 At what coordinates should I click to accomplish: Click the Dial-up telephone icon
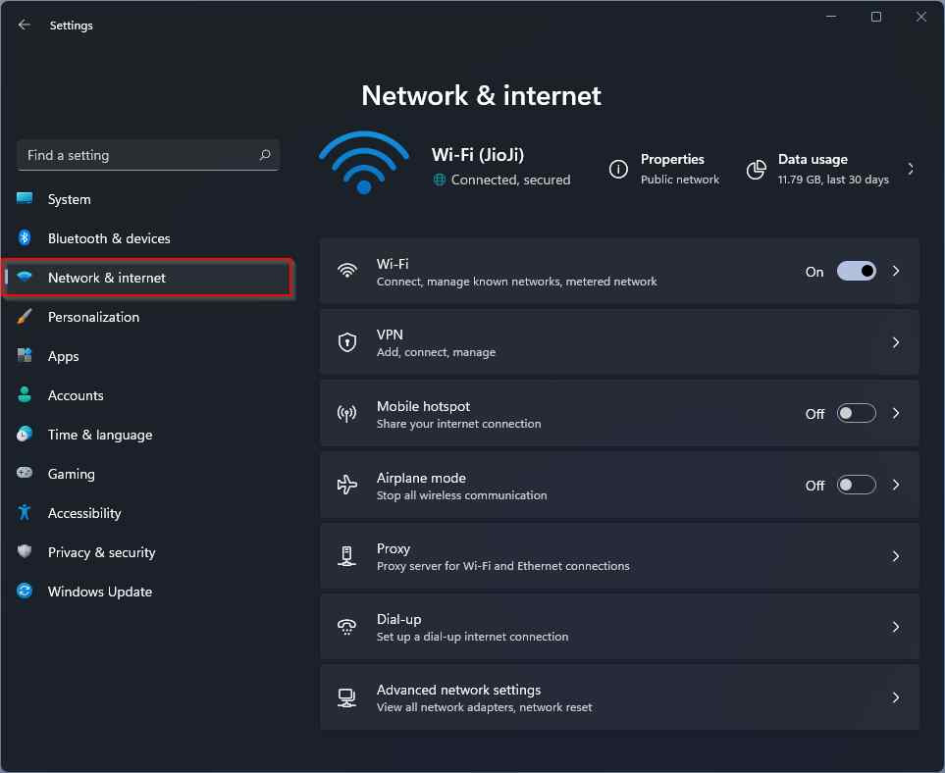[346, 627]
